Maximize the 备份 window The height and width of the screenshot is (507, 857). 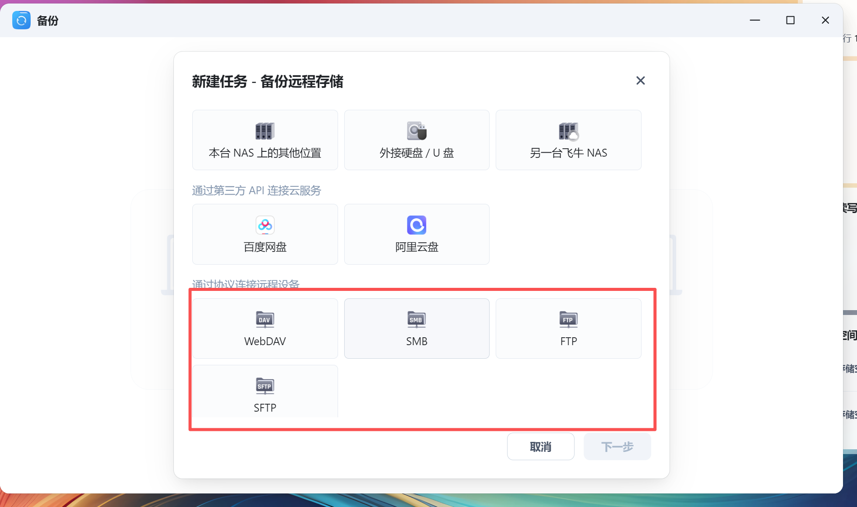(790, 20)
